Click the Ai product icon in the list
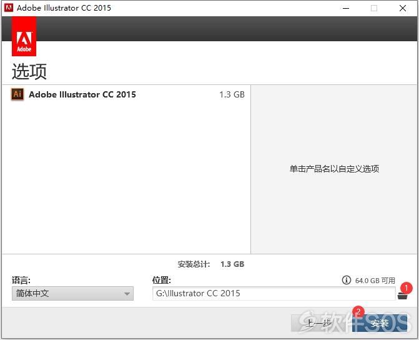419x340 pixels. 17,94
